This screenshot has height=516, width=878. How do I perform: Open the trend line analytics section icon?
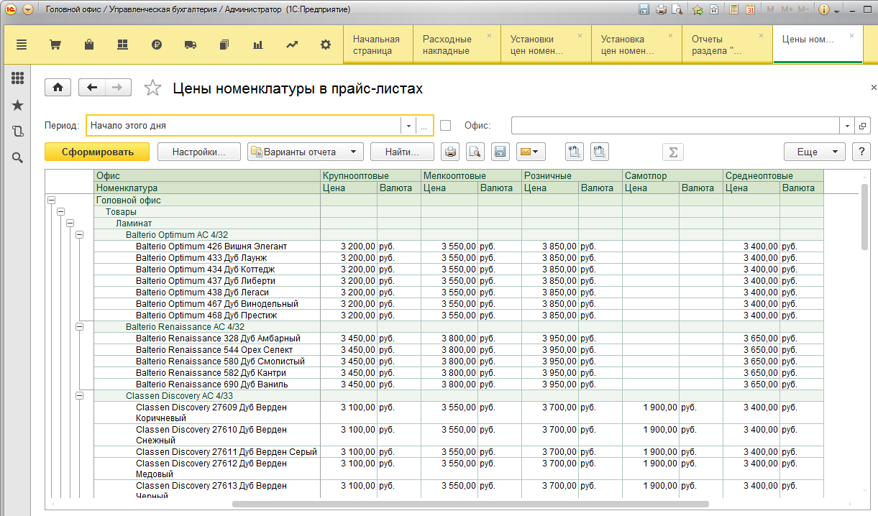292,45
